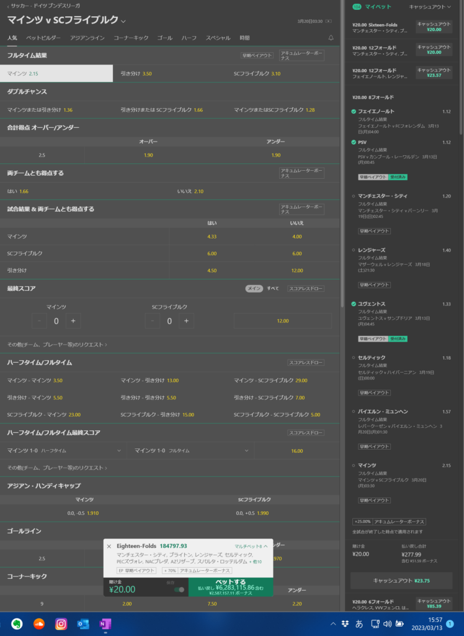Toggle the 保存 switch in bet slip
The image size is (464, 636).
pyautogui.click(x=179, y=590)
